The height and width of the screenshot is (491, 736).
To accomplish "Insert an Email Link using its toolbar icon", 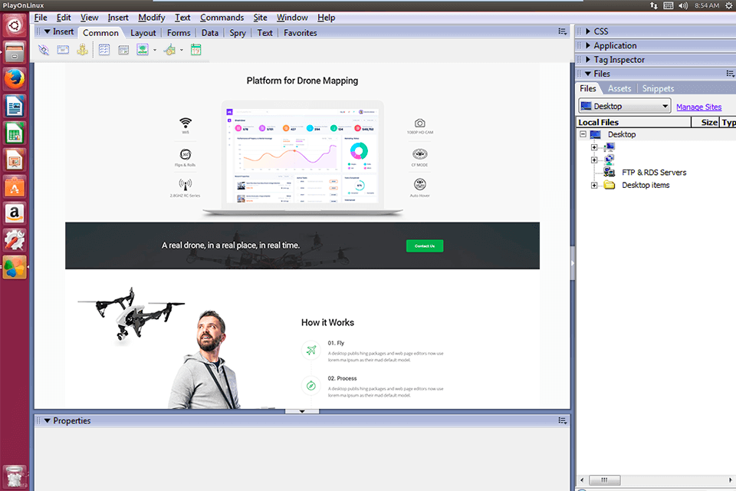I will tap(62, 50).
